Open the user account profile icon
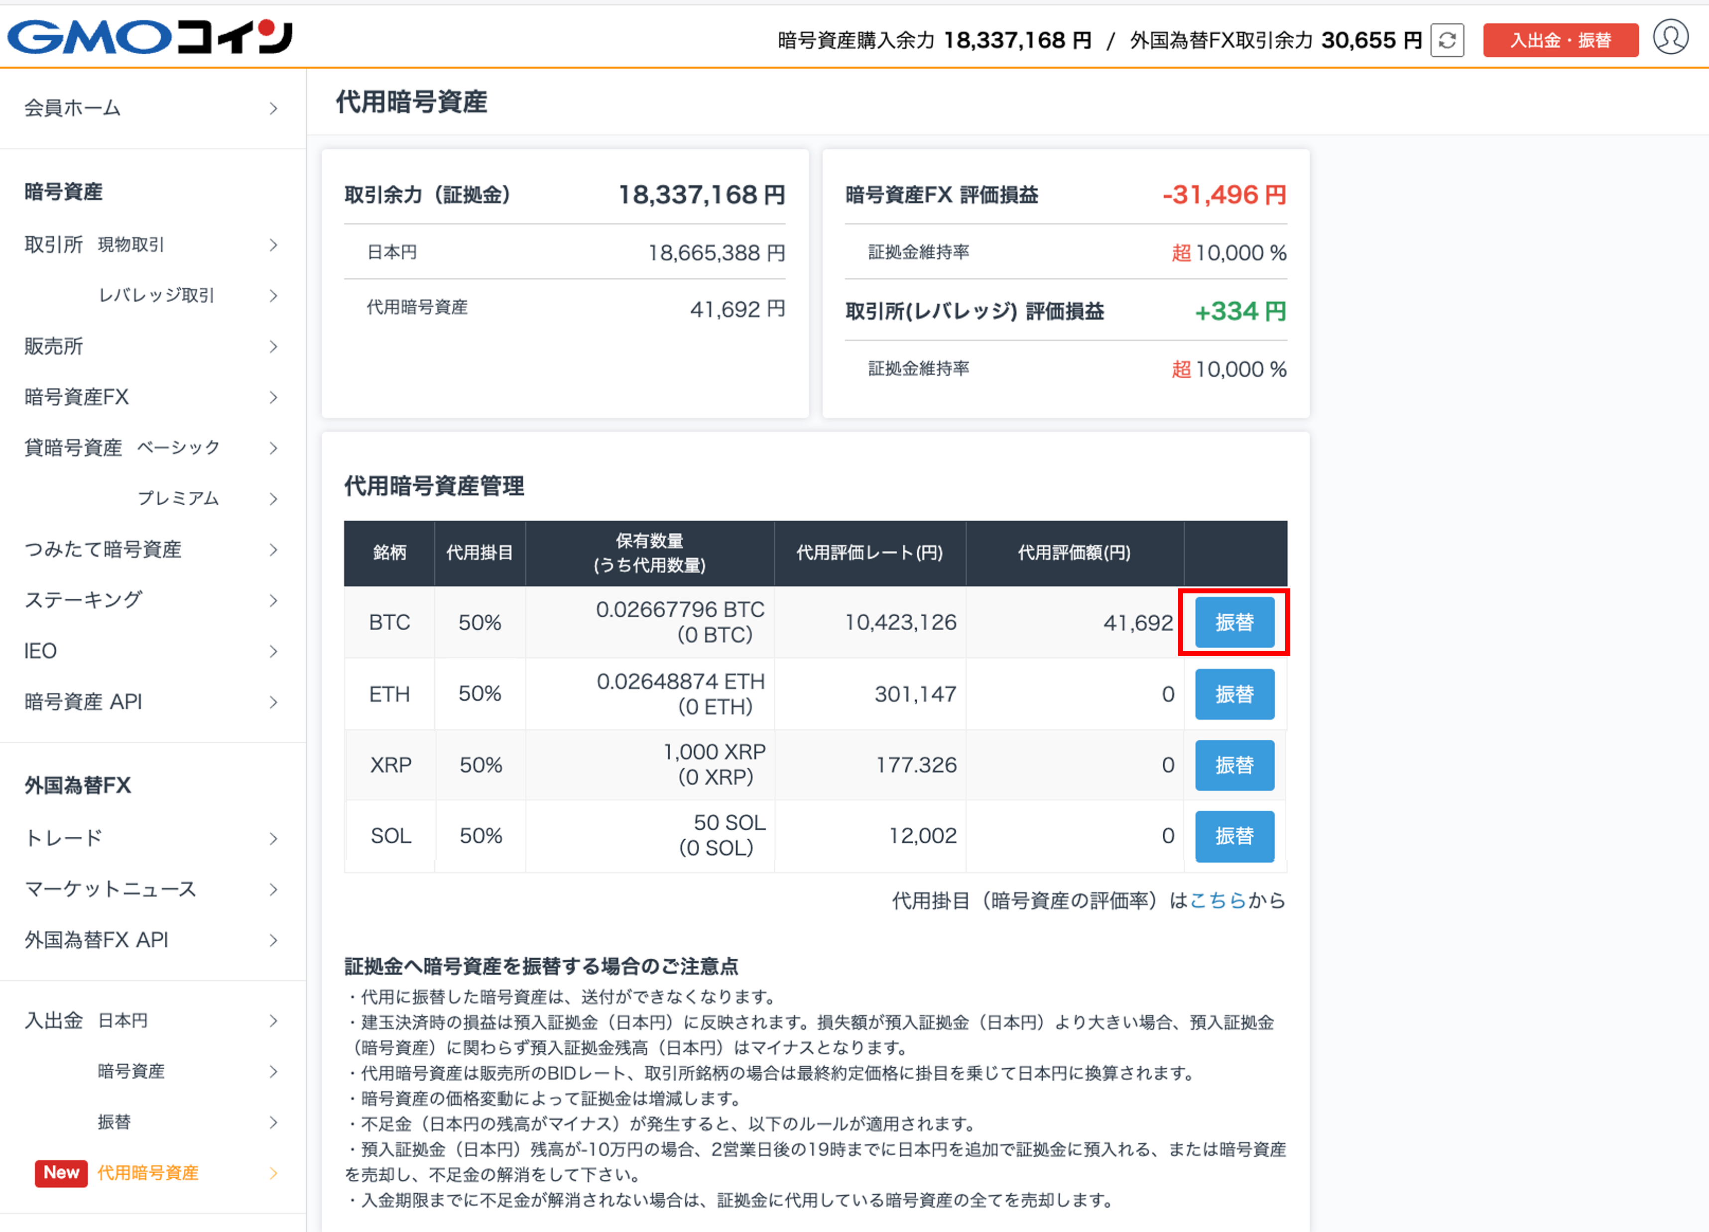Screen dimensions: 1709x1232 [1670, 38]
